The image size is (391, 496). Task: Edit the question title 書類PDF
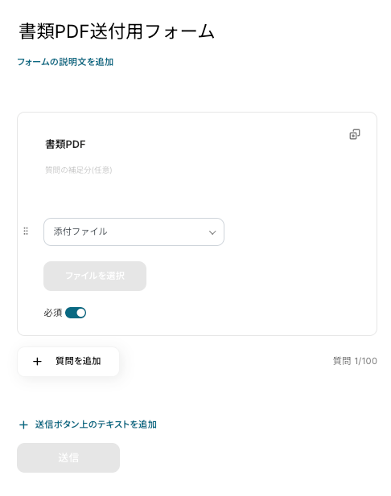65,144
